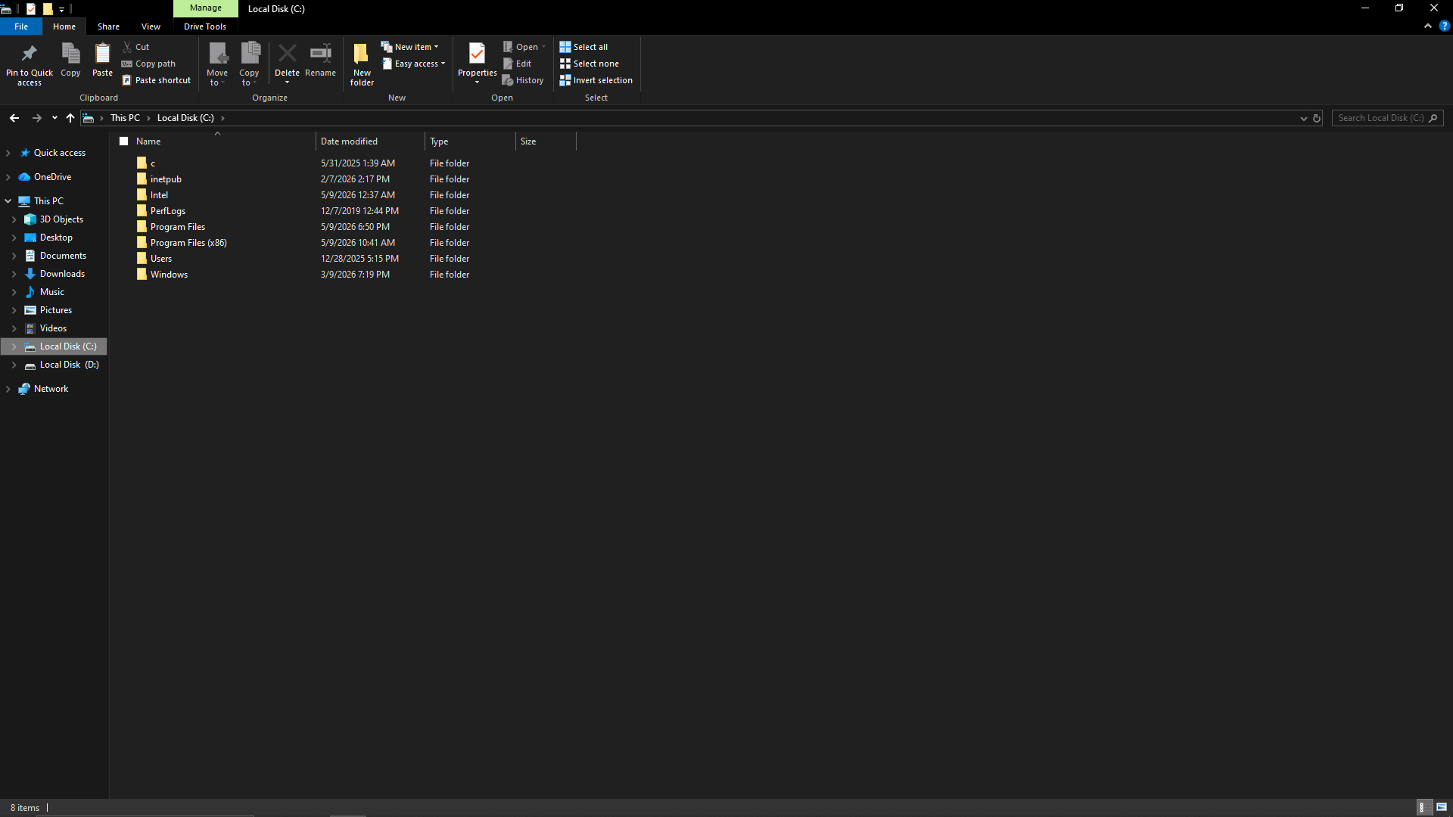Switch to large icons view in the status bar
The width and height of the screenshot is (1453, 817).
(x=1442, y=807)
